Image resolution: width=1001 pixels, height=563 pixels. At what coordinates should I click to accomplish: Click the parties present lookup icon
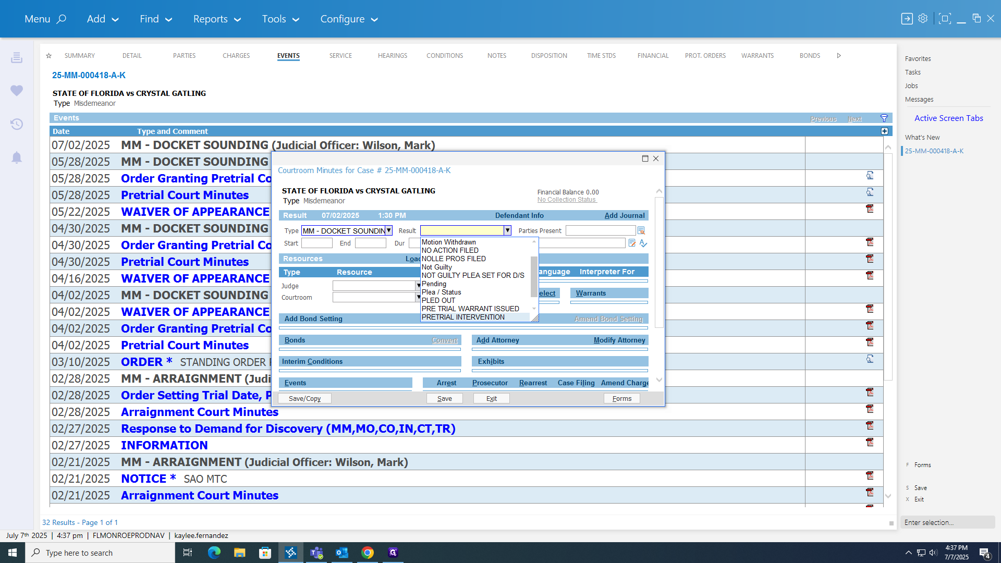[x=641, y=230]
